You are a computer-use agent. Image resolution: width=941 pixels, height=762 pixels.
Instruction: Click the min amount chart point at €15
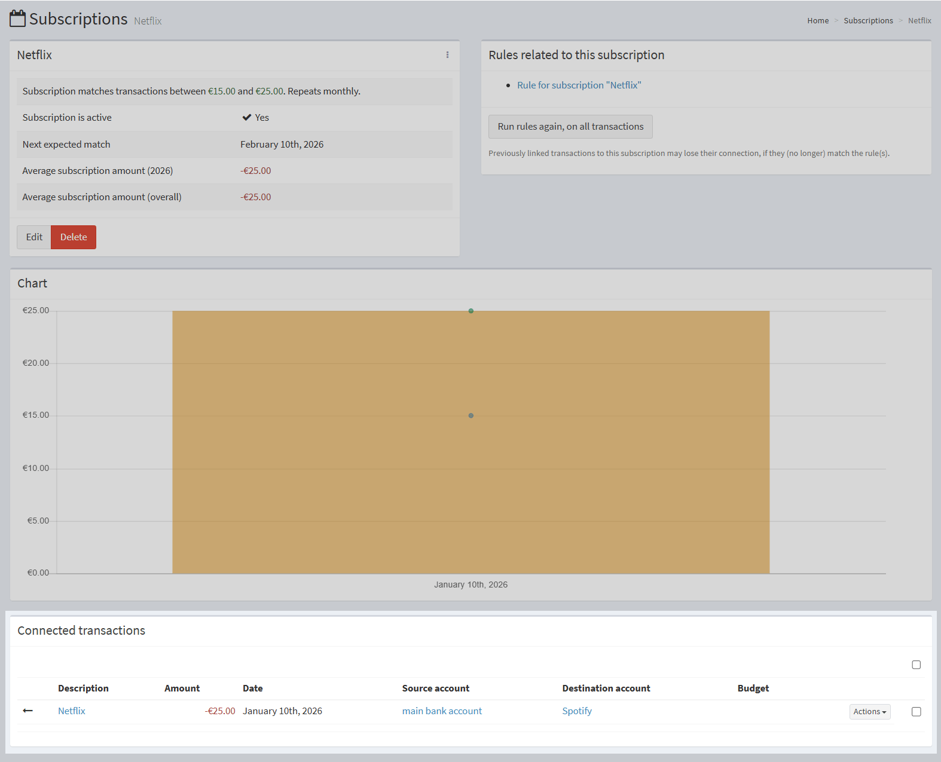[x=471, y=415]
